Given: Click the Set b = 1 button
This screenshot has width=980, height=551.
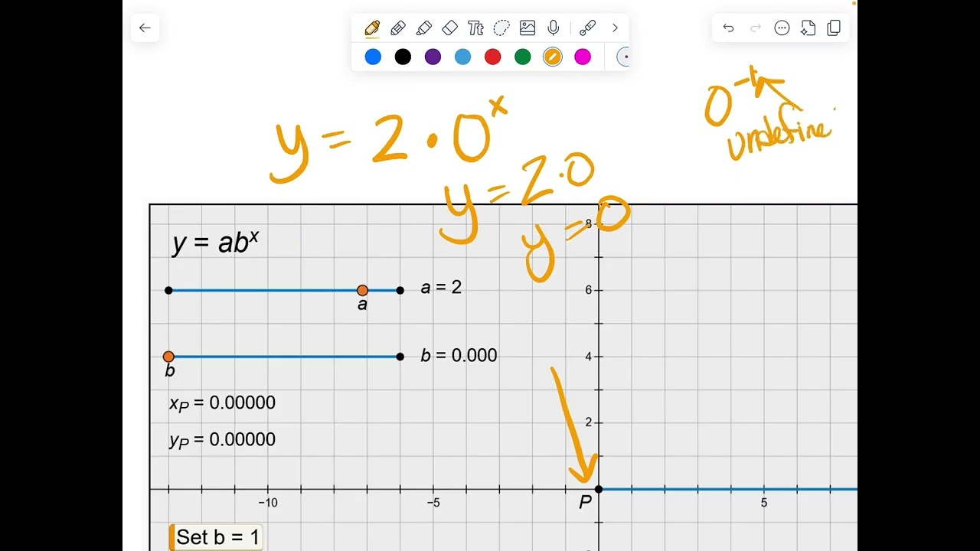Looking at the screenshot, I should (x=217, y=537).
